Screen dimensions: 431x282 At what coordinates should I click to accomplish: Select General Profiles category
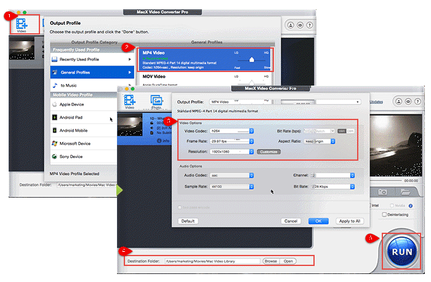pyautogui.click(x=92, y=72)
